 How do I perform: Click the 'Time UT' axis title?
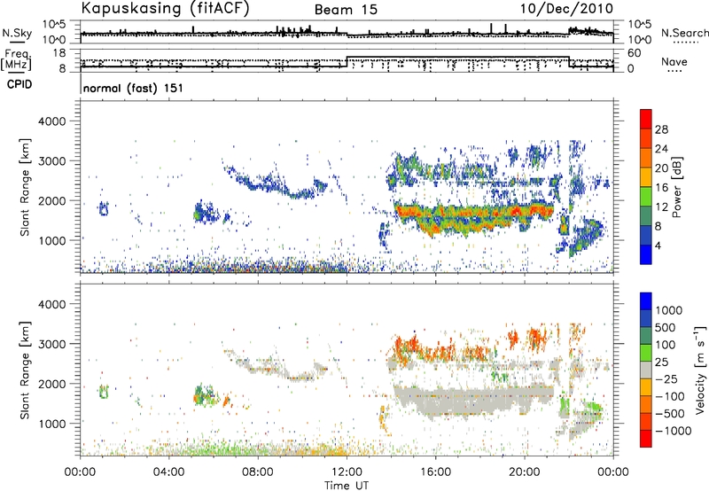347,485
